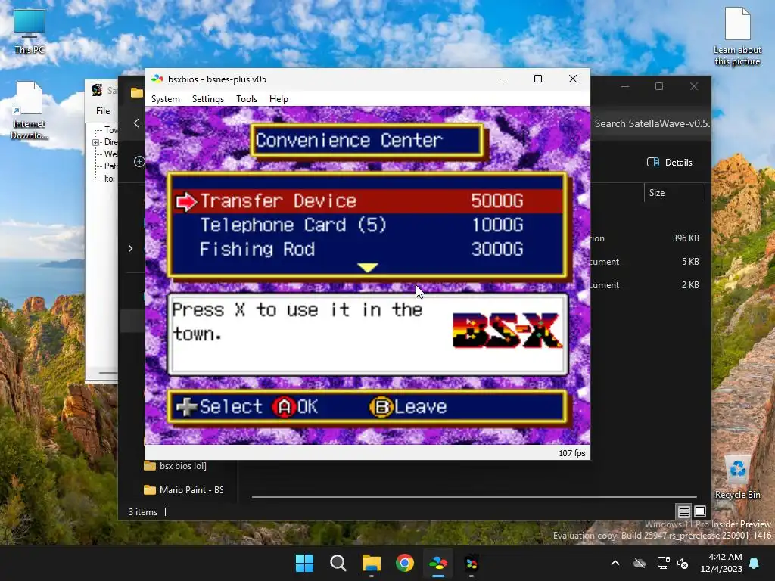Click the bsnes-plus title bar icon
The image size is (775, 581).
pos(157,79)
